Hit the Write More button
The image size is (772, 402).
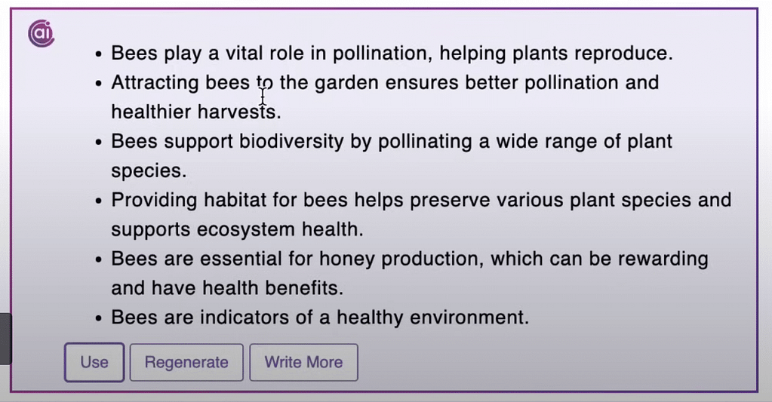[303, 363]
